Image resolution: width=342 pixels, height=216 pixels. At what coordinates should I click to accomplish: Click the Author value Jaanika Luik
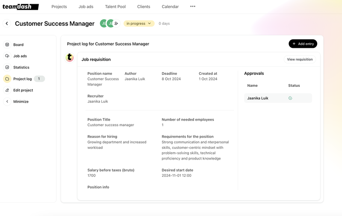(135, 79)
